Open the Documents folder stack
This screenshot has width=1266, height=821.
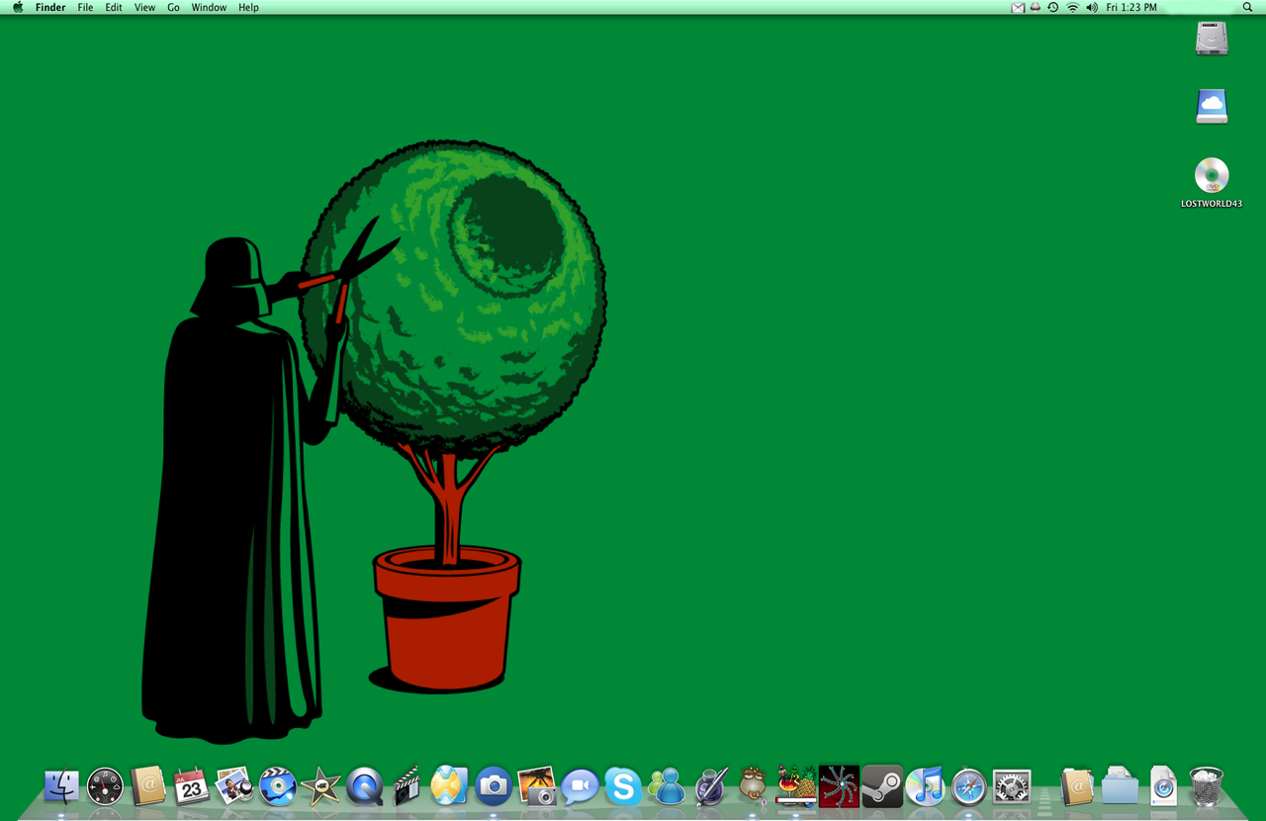coord(1120,786)
